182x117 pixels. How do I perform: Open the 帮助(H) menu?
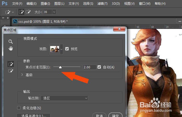click(x=160, y=4)
